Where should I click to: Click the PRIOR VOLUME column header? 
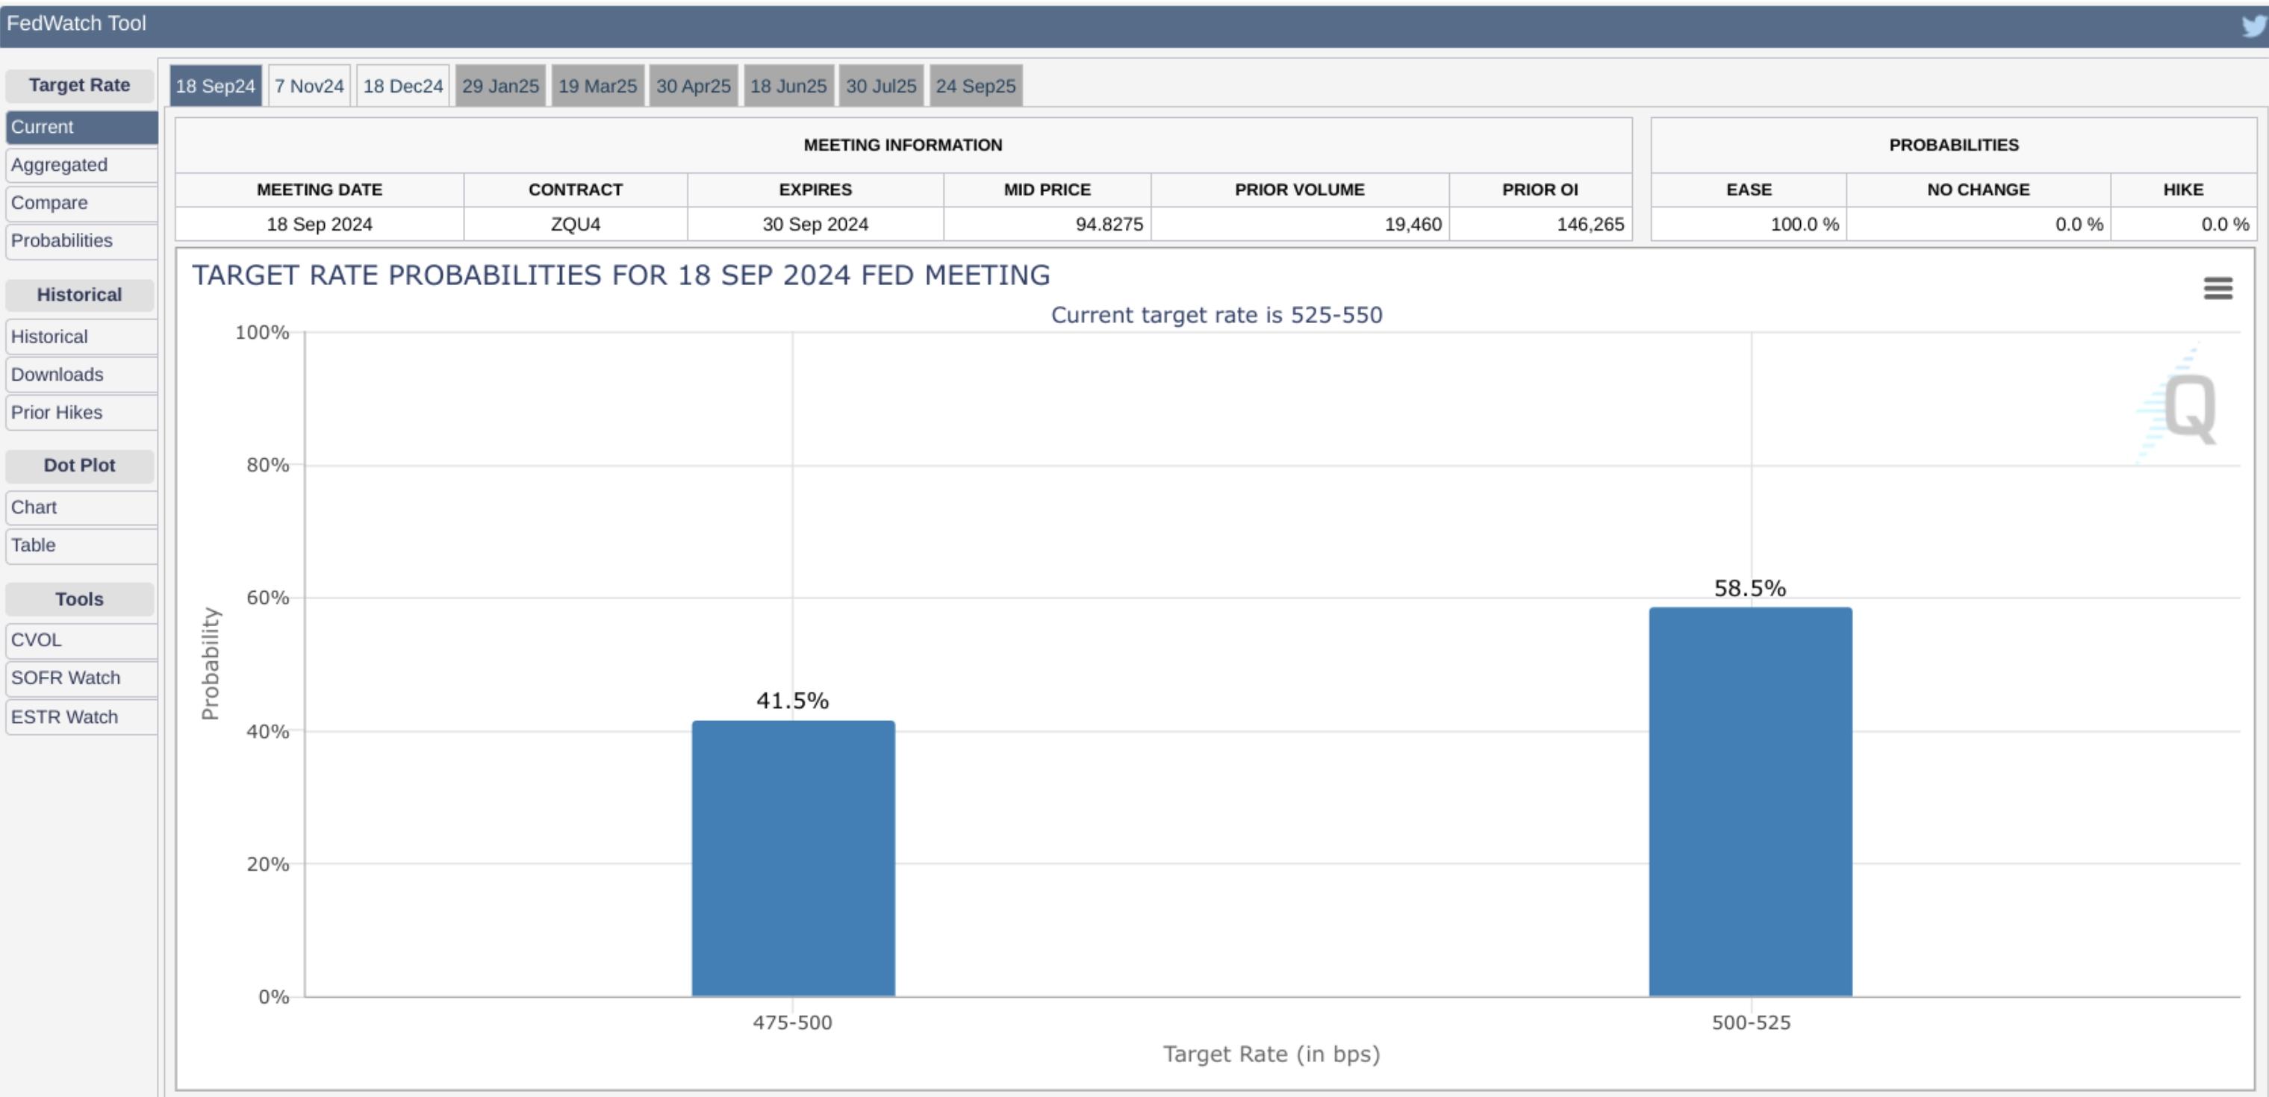click(1299, 190)
